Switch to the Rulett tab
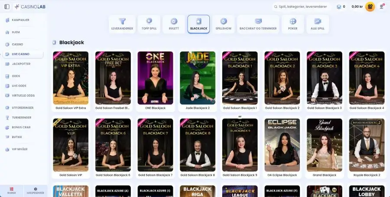390x197 pixels. 174,24
